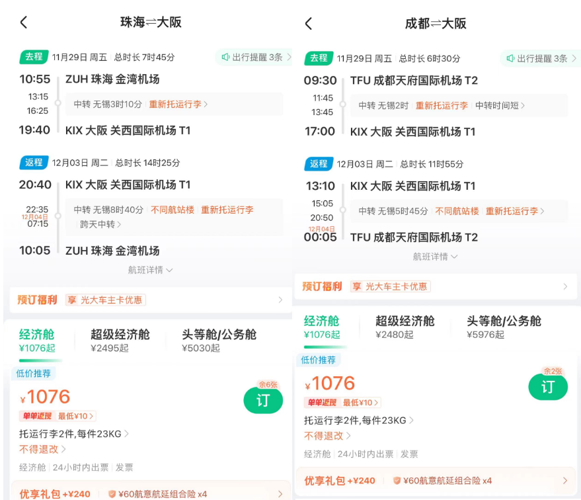Tap 单单返现 最低¥10 on the 珠海 fare
The height and width of the screenshot is (500, 581).
(x=58, y=416)
